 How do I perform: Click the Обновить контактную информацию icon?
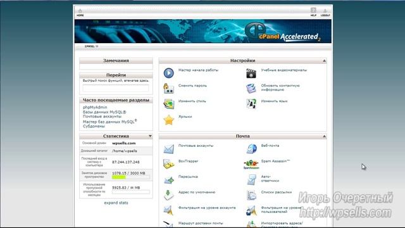(251, 89)
